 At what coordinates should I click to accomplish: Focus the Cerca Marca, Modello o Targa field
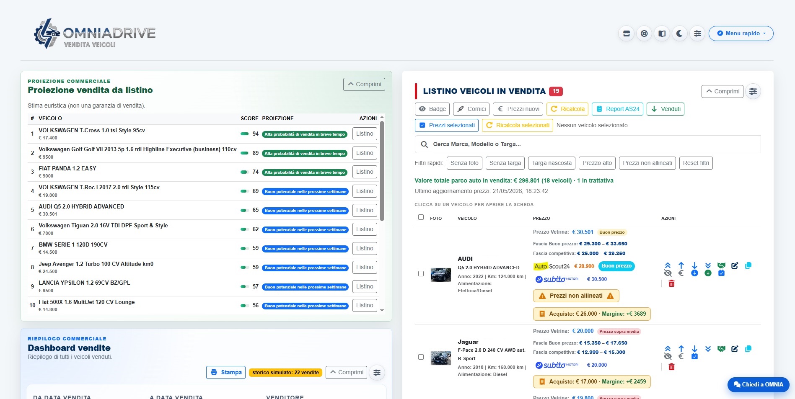point(588,144)
